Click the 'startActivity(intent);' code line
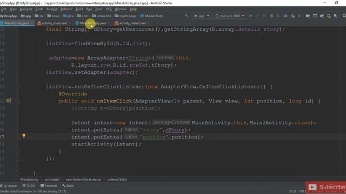The height and width of the screenshot is (194, 346). pos(106,144)
